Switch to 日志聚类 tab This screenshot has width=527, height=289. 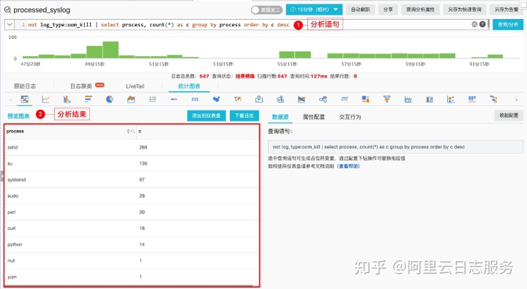pyautogui.click(x=81, y=86)
